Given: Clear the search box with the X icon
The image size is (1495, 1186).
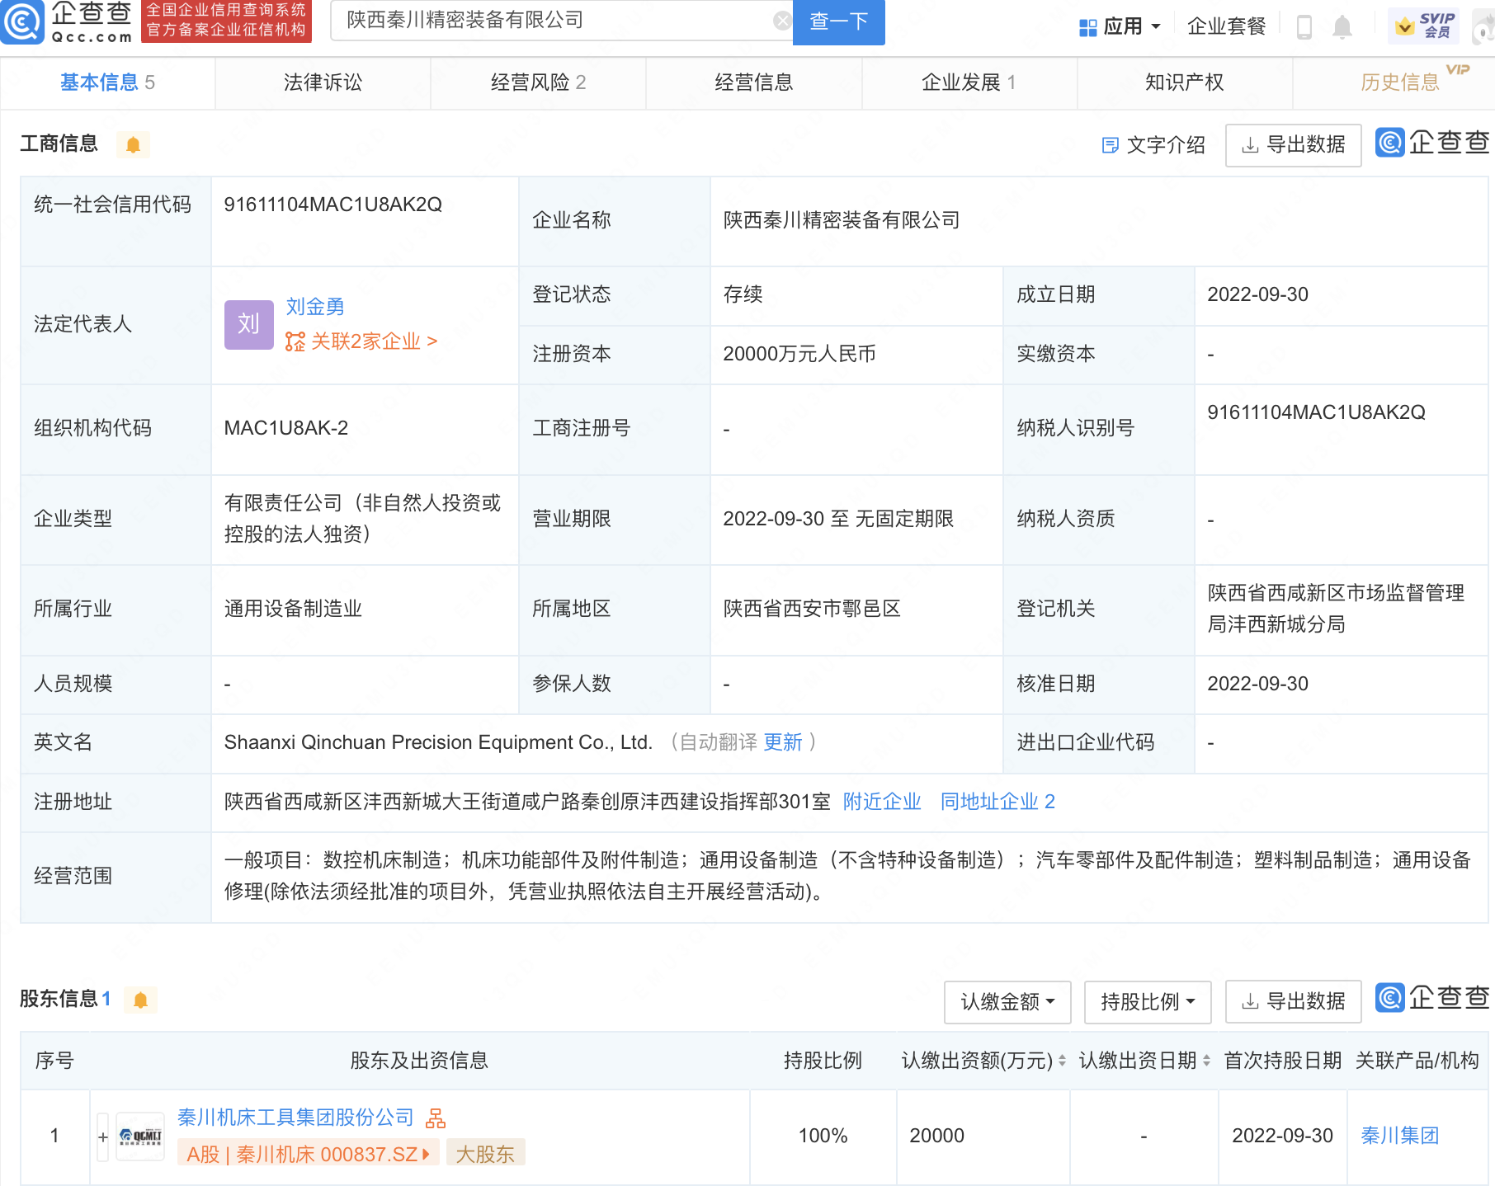Looking at the screenshot, I should click(782, 21).
